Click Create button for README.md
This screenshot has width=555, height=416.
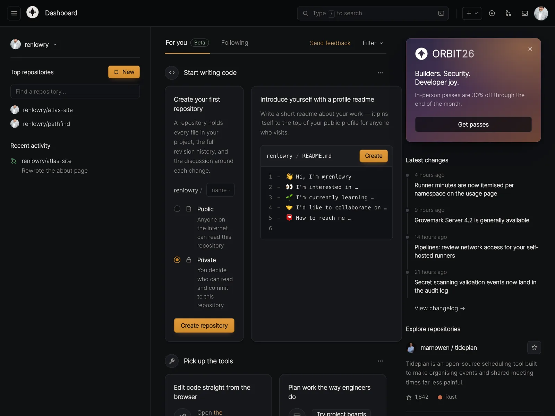[x=374, y=156]
